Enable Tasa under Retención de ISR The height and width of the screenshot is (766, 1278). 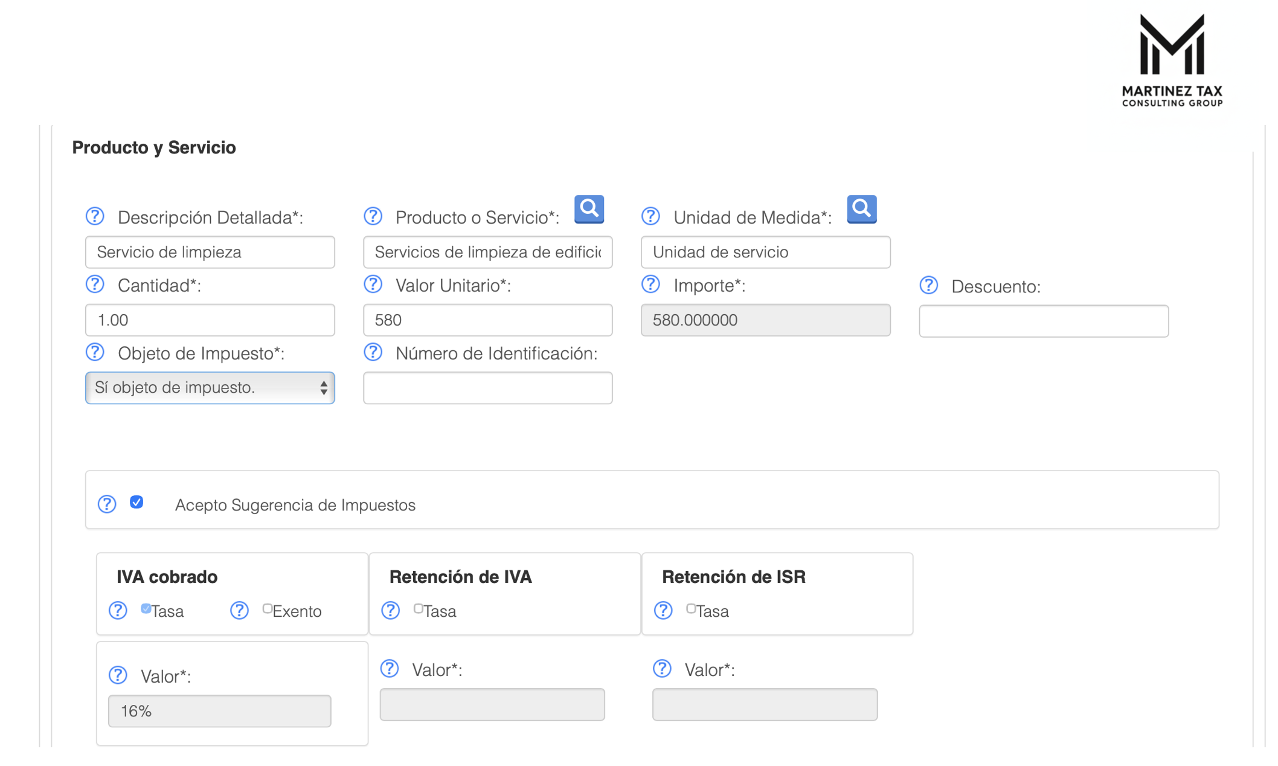[x=690, y=608]
